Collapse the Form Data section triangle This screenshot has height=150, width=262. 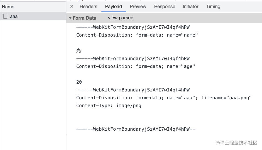pos(70,18)
